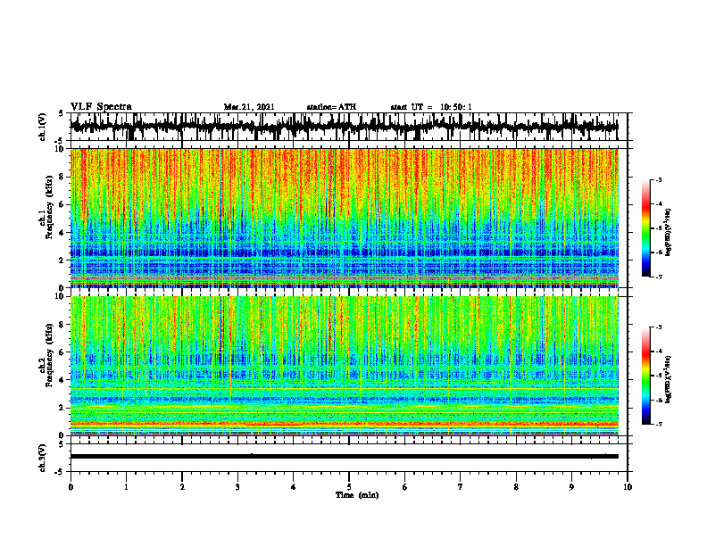Click the "6" tick on the time axis
707x546 pixels.
point(405,487)
